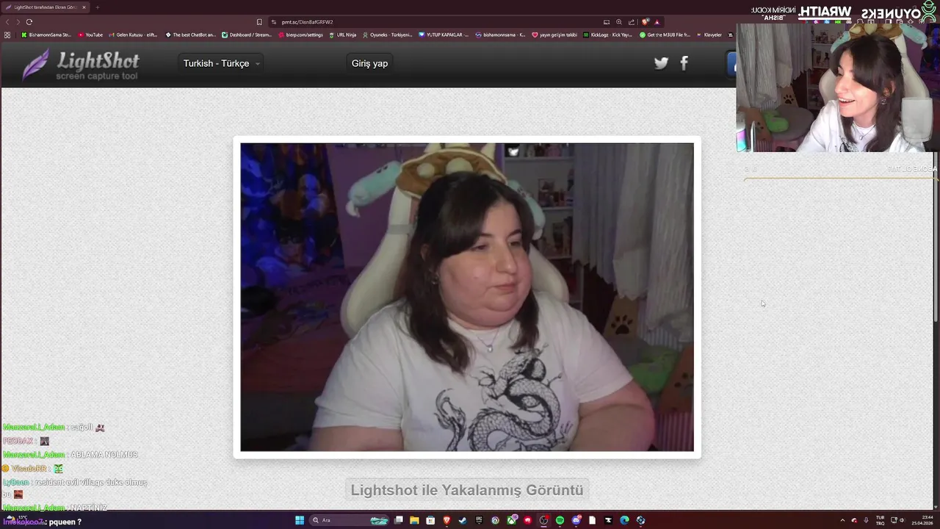This screenshot has height=529, width=940.
Task: Click the Brave rewards triangle icon
Action: [x=657, y=22]
